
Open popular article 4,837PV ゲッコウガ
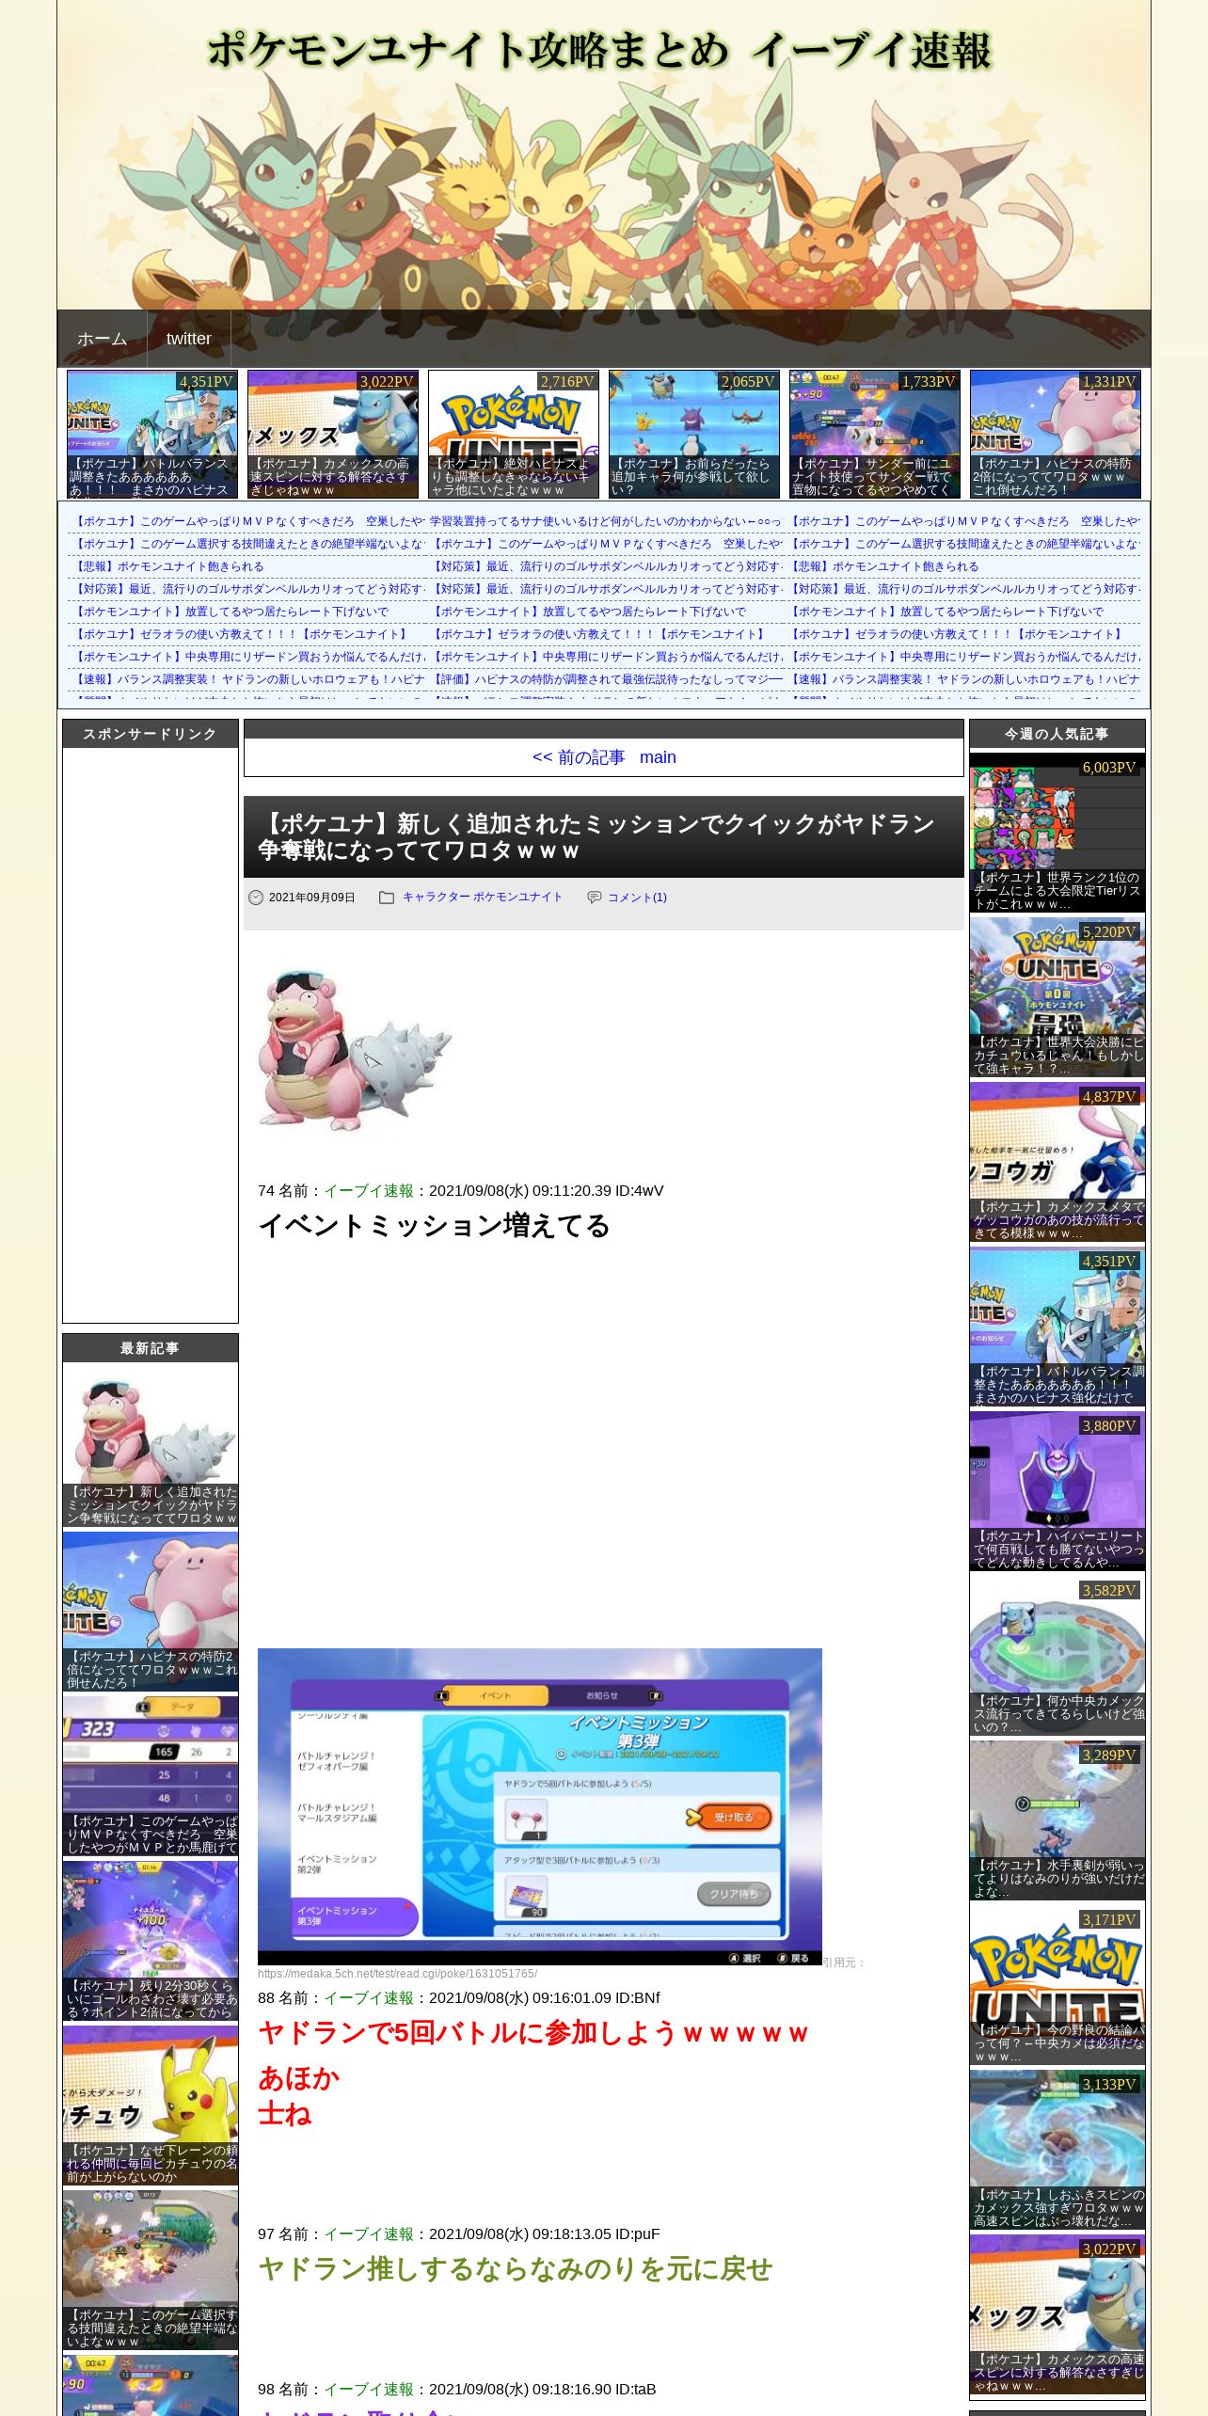[x=1057, y=1162]
